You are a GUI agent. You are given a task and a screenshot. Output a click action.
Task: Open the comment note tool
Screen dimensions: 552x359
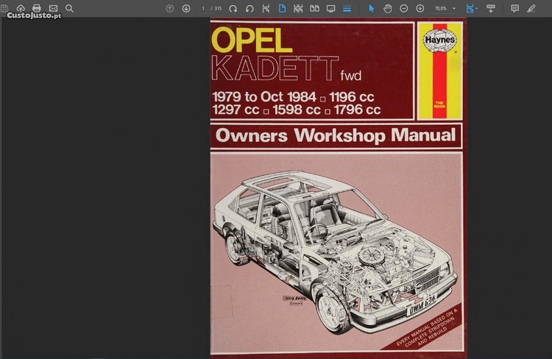pos(514,8)
